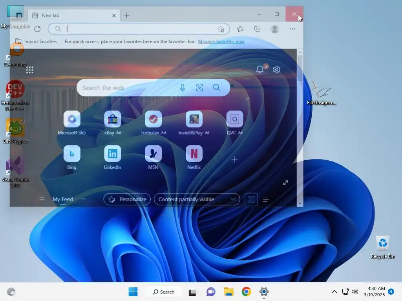Open Settings and more ellipsis menu
Screen dimensions: 402x301
pyautogui.click(x=292, y=29)
